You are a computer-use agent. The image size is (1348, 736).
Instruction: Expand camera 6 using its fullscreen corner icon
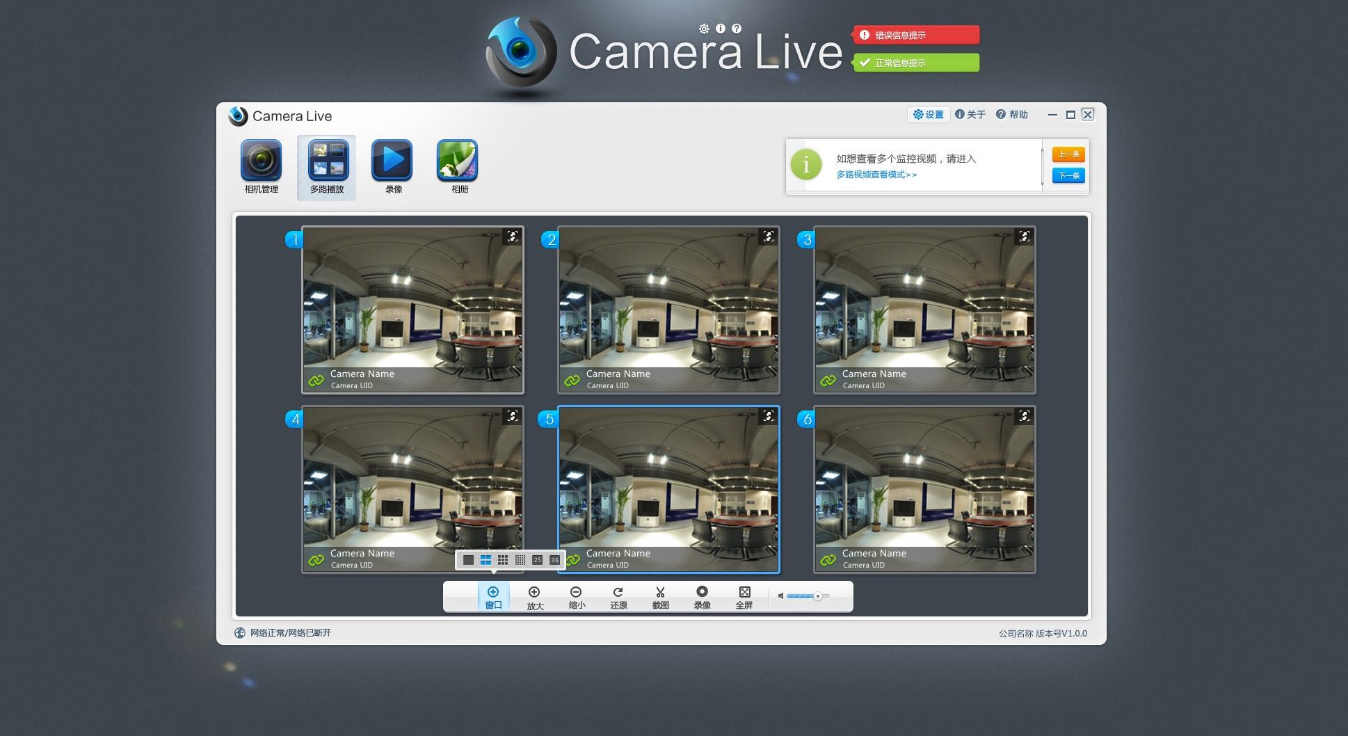click(x=1025, y=416)
